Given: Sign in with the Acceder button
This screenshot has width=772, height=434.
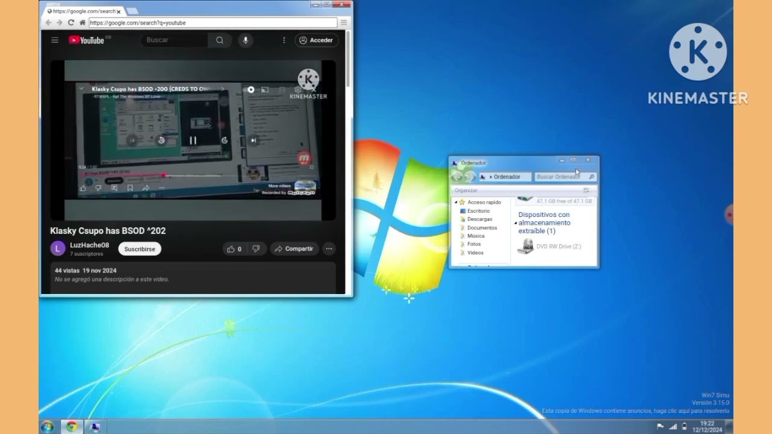Looking at the screenshot, I should point(317,40).
